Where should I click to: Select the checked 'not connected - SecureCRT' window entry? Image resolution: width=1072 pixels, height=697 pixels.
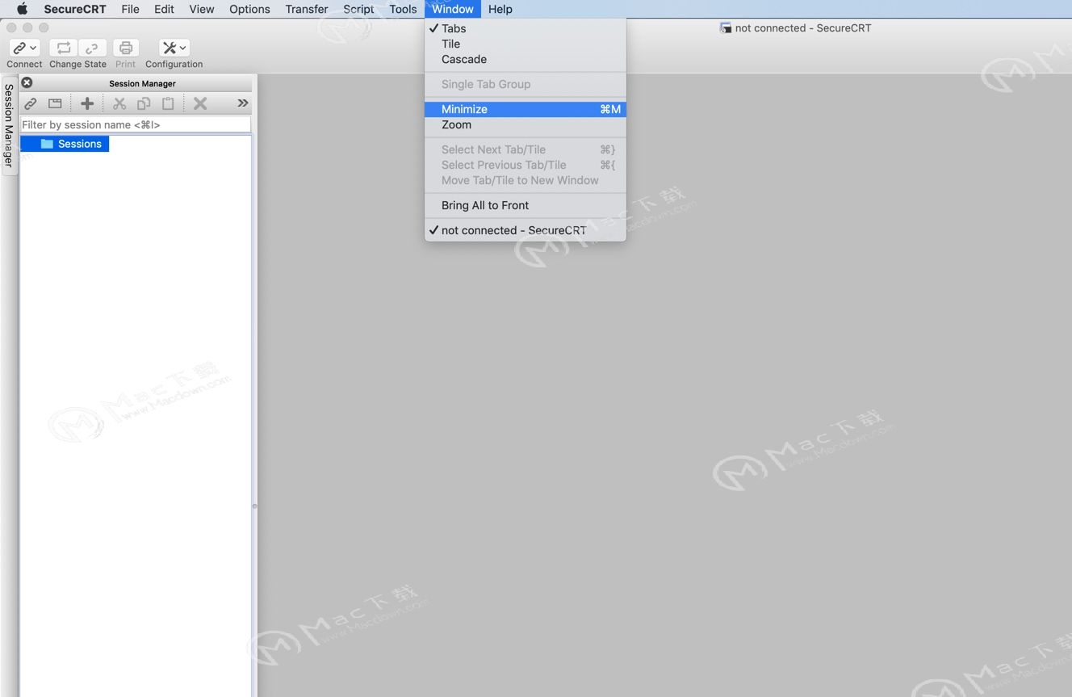(526, 230)
